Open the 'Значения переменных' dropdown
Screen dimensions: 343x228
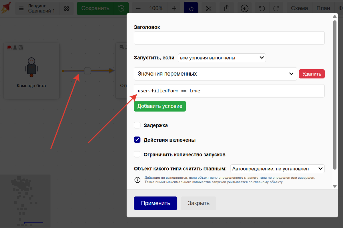point(215,74)
